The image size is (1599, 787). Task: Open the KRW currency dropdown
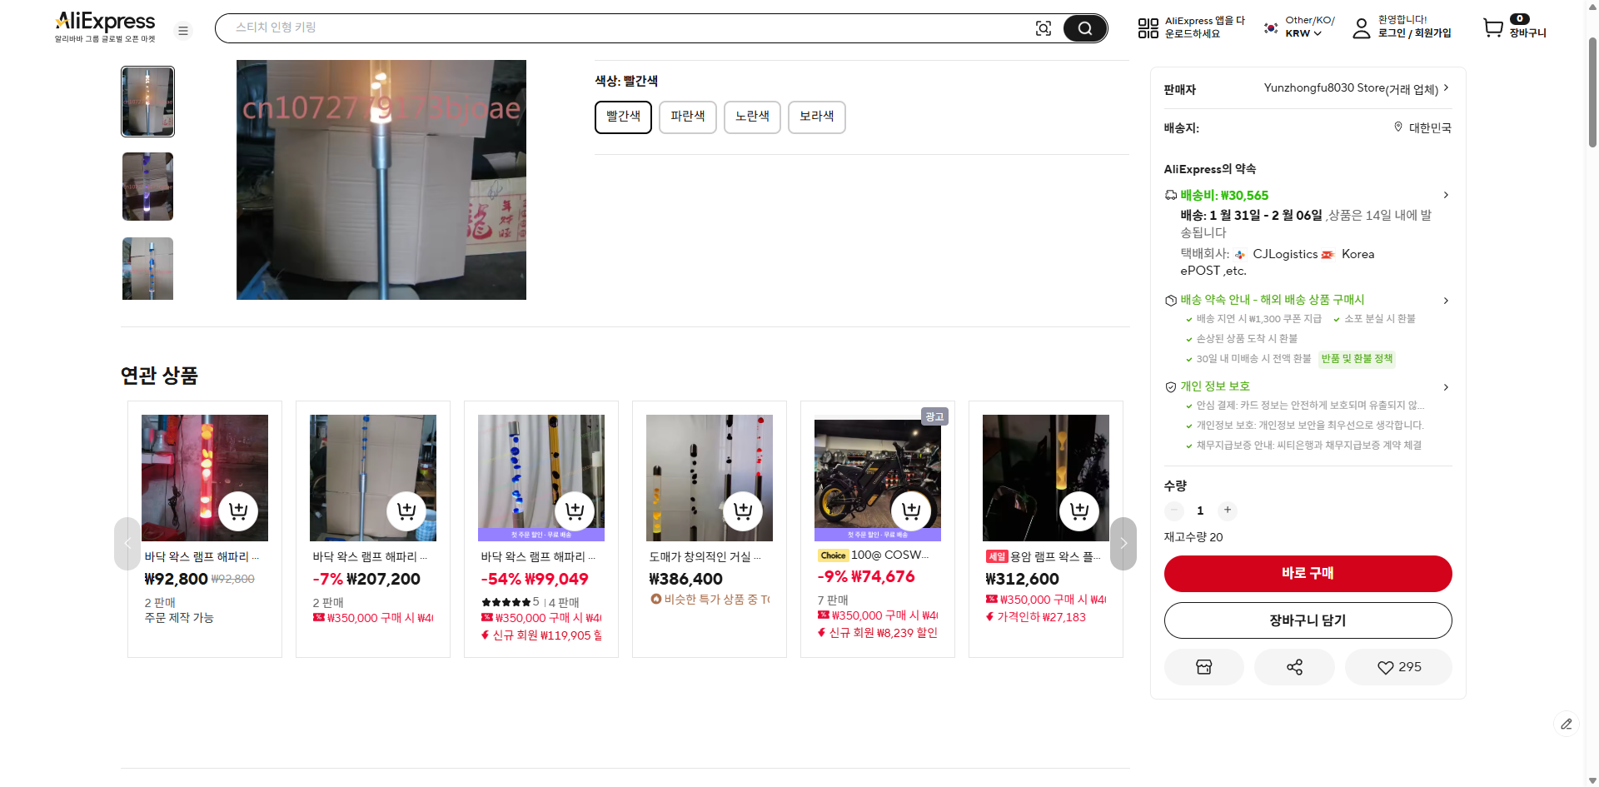[1303, 34]
